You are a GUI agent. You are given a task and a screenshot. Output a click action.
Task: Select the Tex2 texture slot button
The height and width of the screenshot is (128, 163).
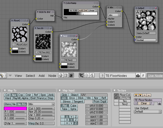(125, 104)
